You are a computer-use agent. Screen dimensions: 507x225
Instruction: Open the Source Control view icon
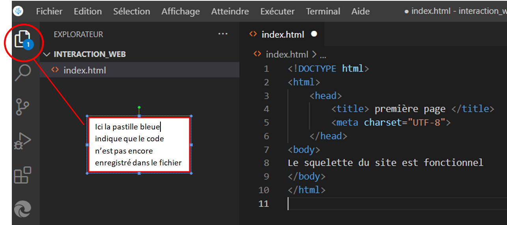pos(22,107)
